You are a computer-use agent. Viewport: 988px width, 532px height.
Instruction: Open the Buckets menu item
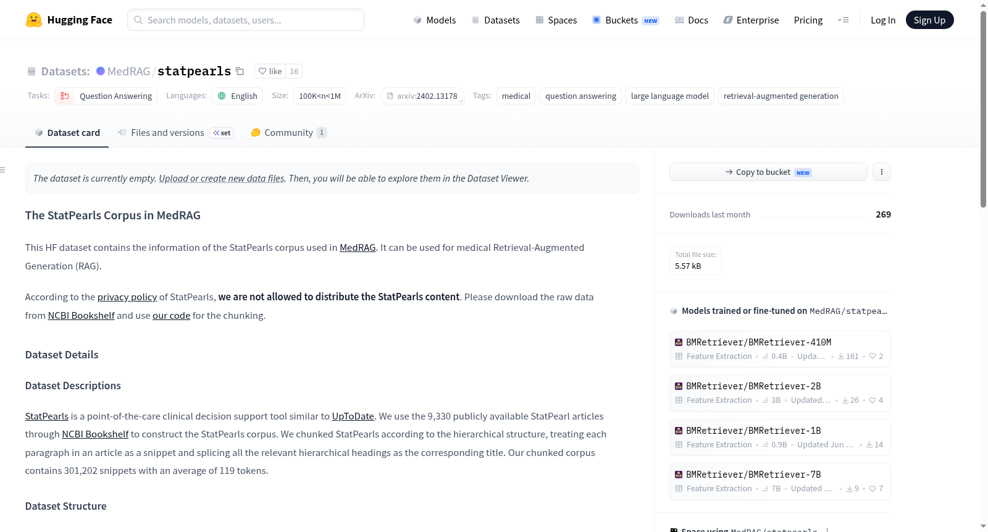point(626,20)
